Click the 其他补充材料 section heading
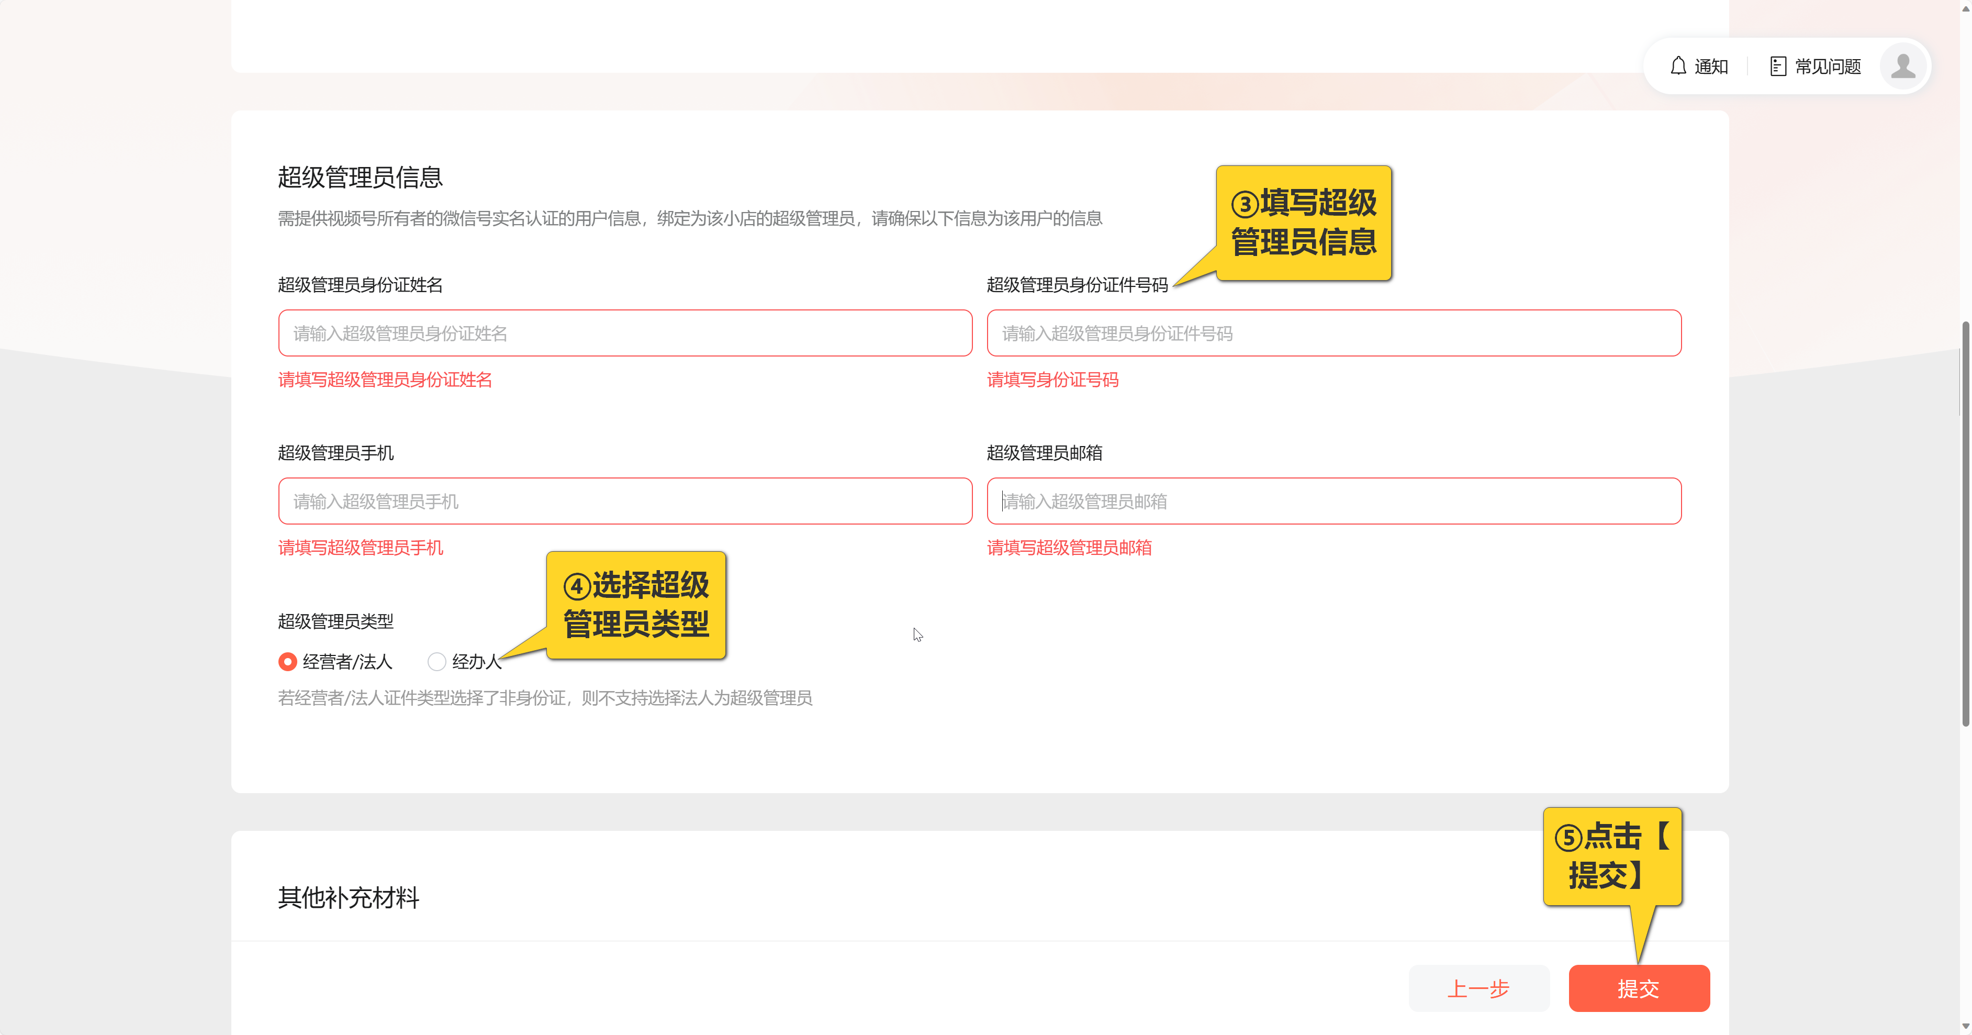Viewport: 1972px width, 1035px height. pyautogui.click(x=349, y=897)
